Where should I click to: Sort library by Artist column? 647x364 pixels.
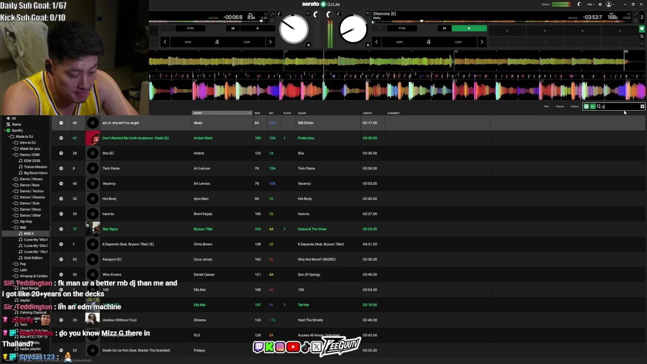[x=221, y=113]
